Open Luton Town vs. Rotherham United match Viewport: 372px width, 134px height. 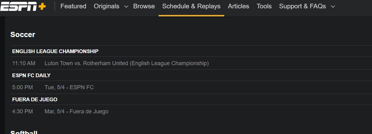click(x=127, y=63)
